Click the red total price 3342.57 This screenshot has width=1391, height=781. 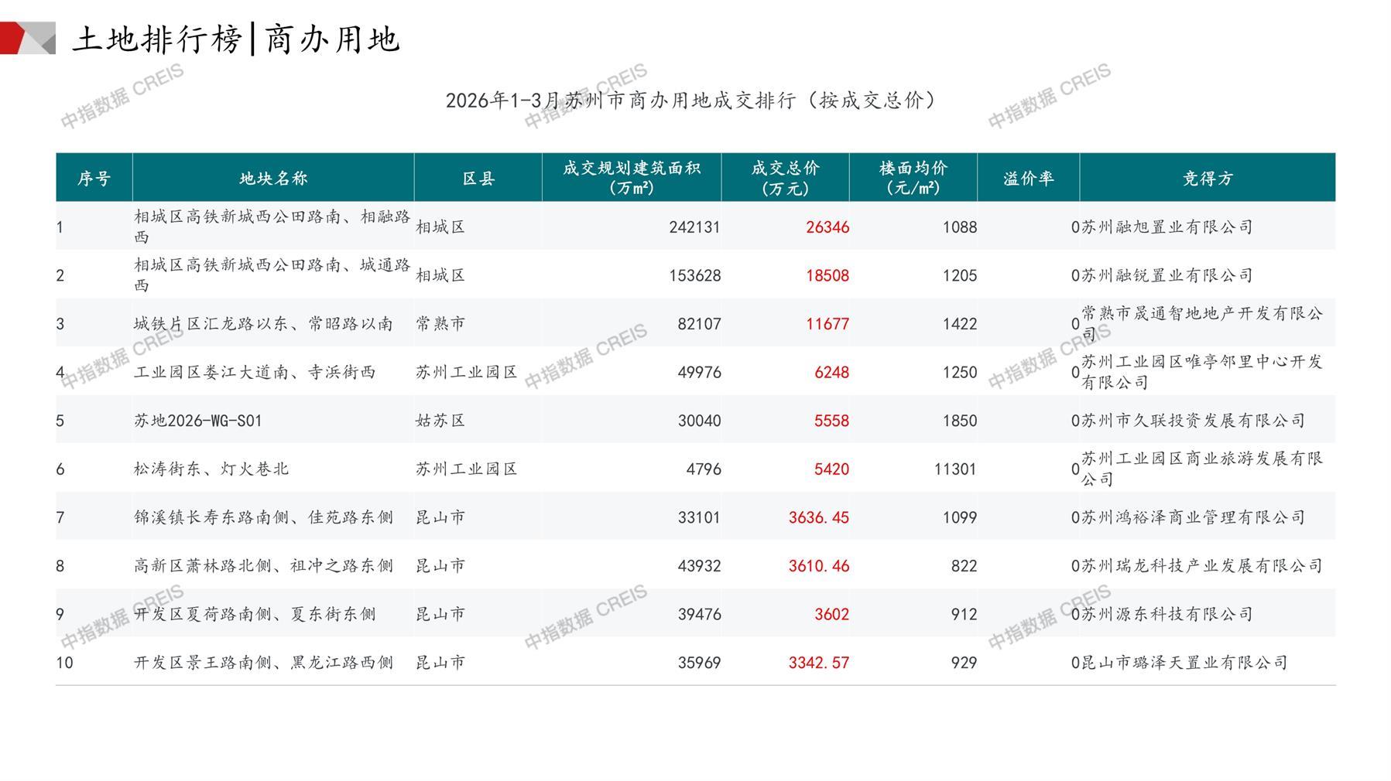coord(818,663)
